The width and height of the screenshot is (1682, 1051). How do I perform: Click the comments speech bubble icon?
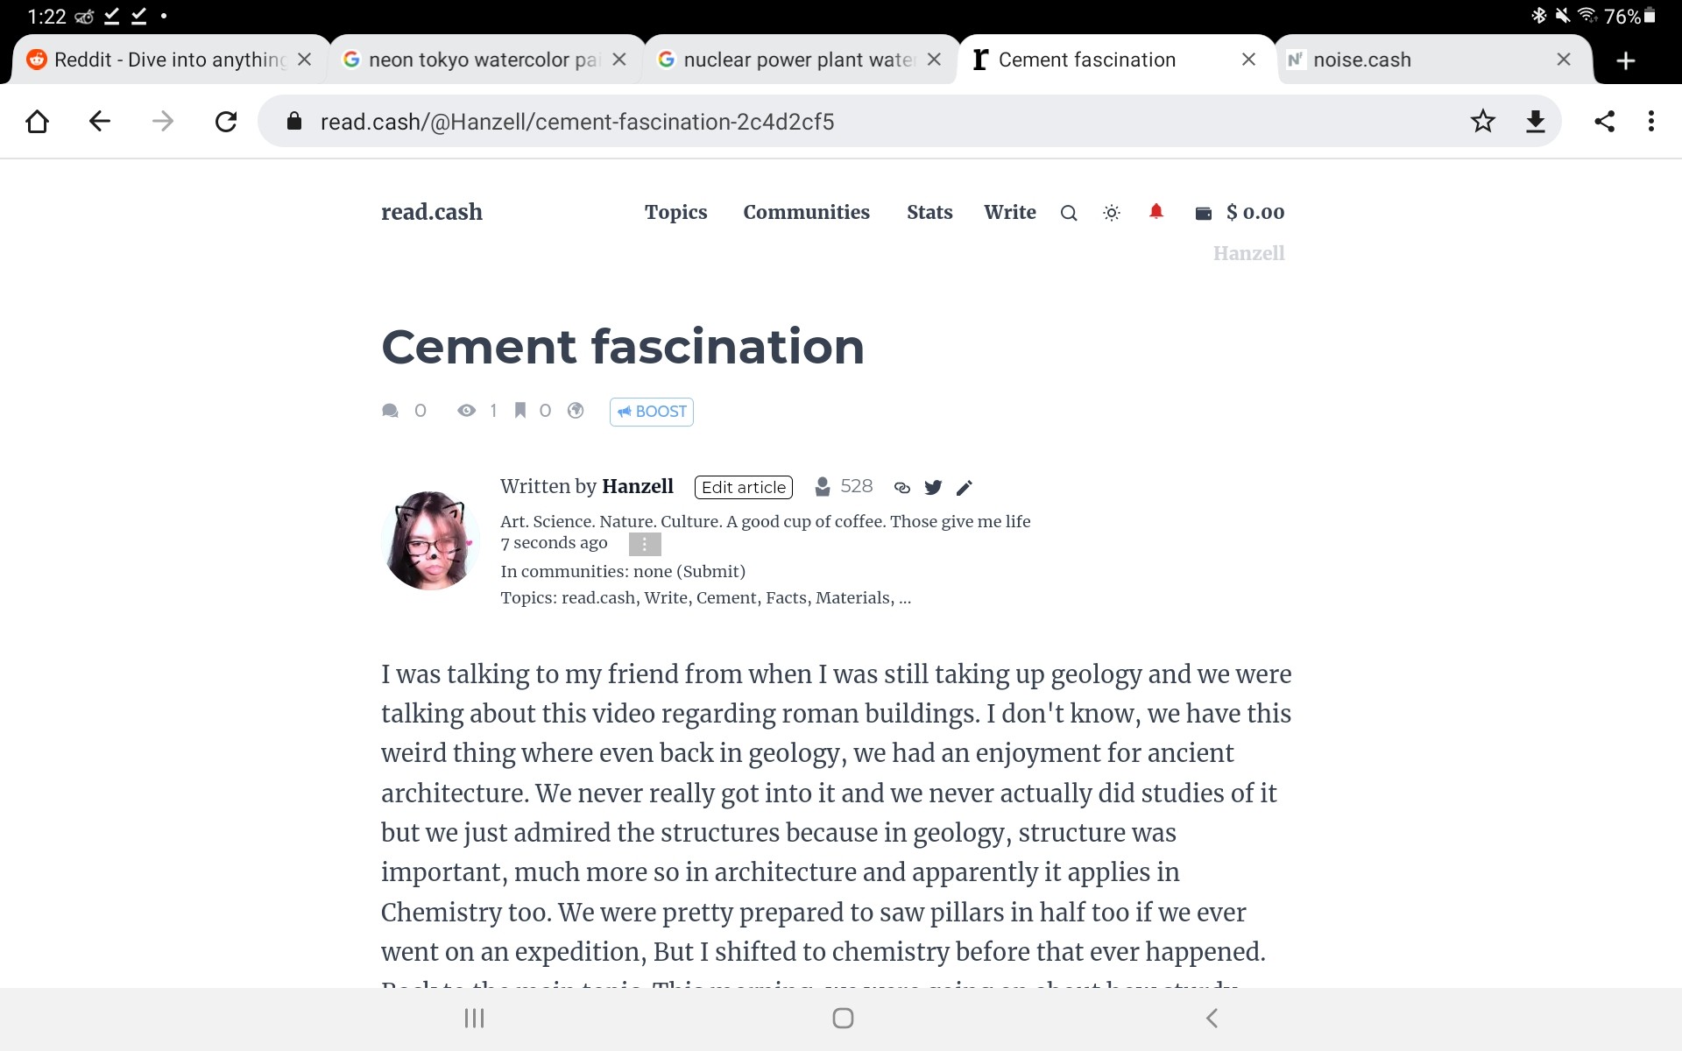coord(391,411)
